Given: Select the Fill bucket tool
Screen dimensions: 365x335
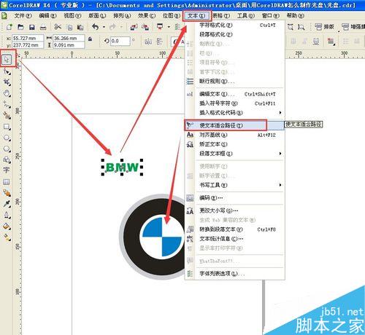Looking at the screenshot, I should pyautogui.click(x=7, y=226).
